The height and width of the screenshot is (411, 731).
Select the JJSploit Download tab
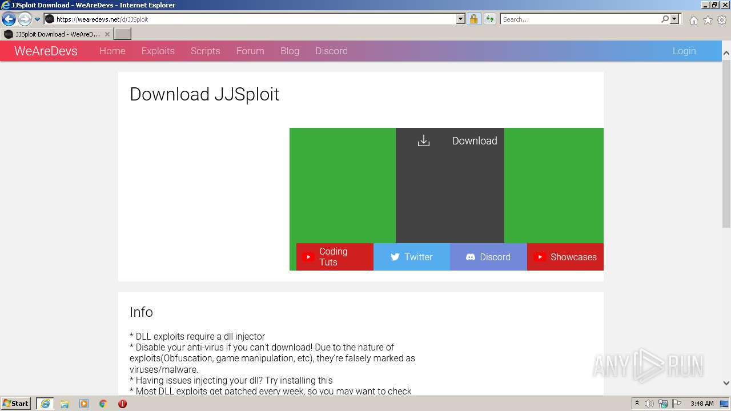pyautogui.click(x=57, y=34)
